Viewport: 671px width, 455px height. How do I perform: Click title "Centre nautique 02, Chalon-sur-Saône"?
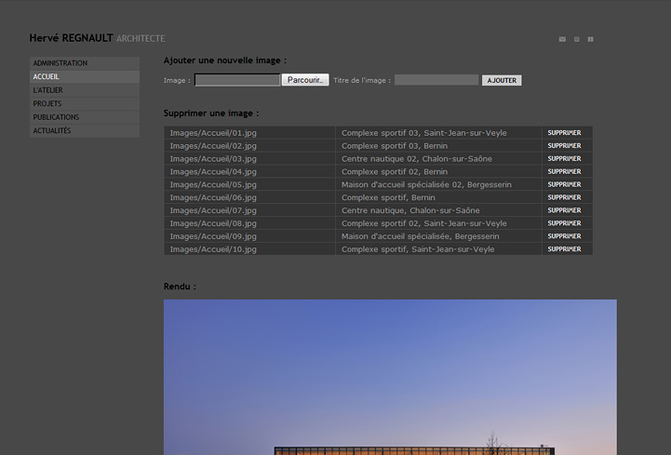416,159
